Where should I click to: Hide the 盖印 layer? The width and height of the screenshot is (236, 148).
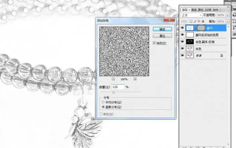(182, 28)
